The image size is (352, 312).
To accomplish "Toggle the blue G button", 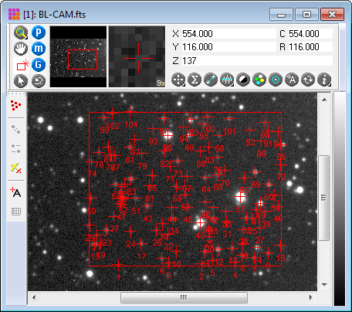I will (39, 65).
